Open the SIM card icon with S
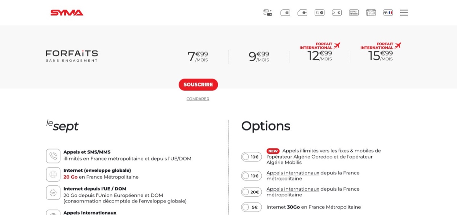This screenshot has width=457, height=215. (285, 13)
